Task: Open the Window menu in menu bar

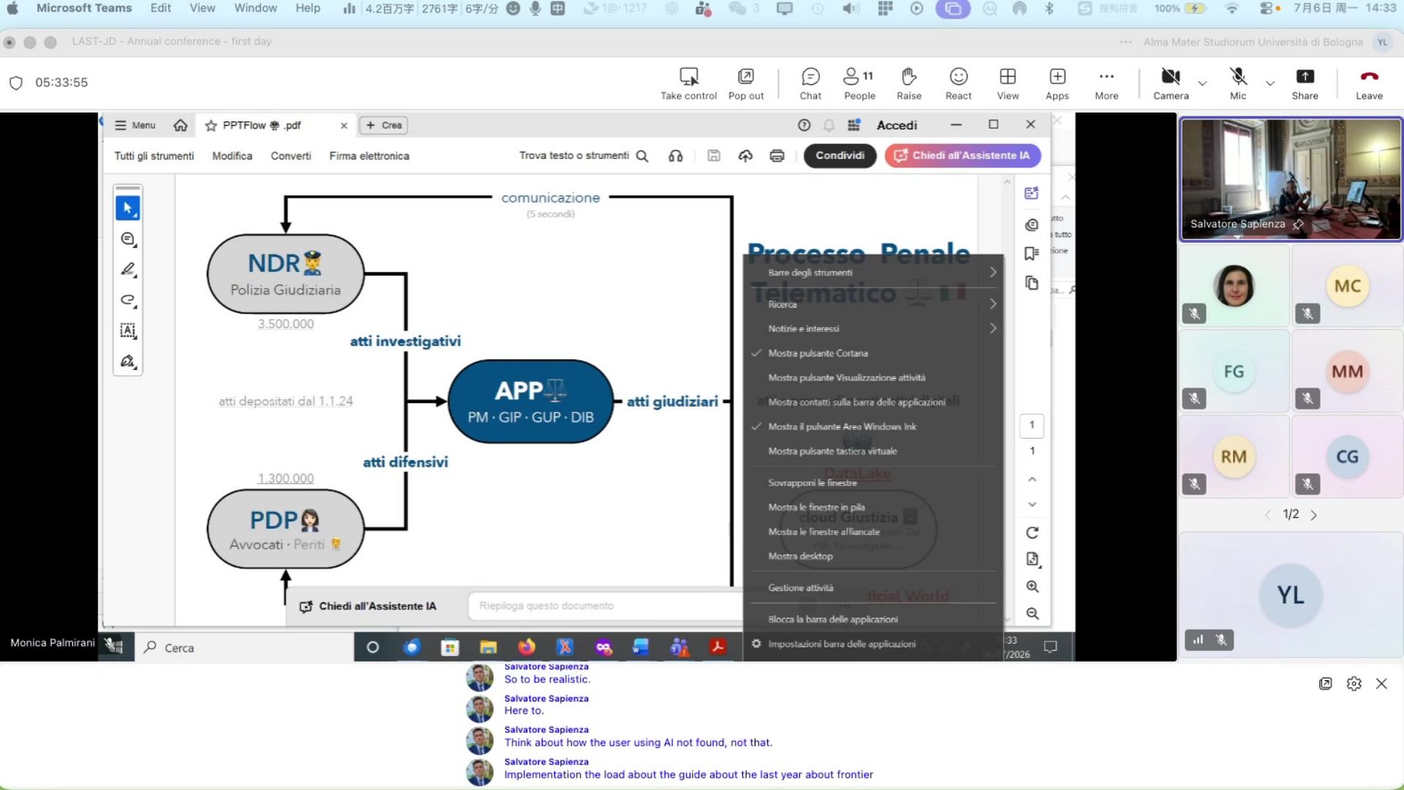Action: pyautogui.click(x=255, y=8)
